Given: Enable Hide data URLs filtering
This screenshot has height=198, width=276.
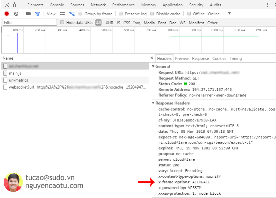Looking at the screenshot, I should (62, 22).
